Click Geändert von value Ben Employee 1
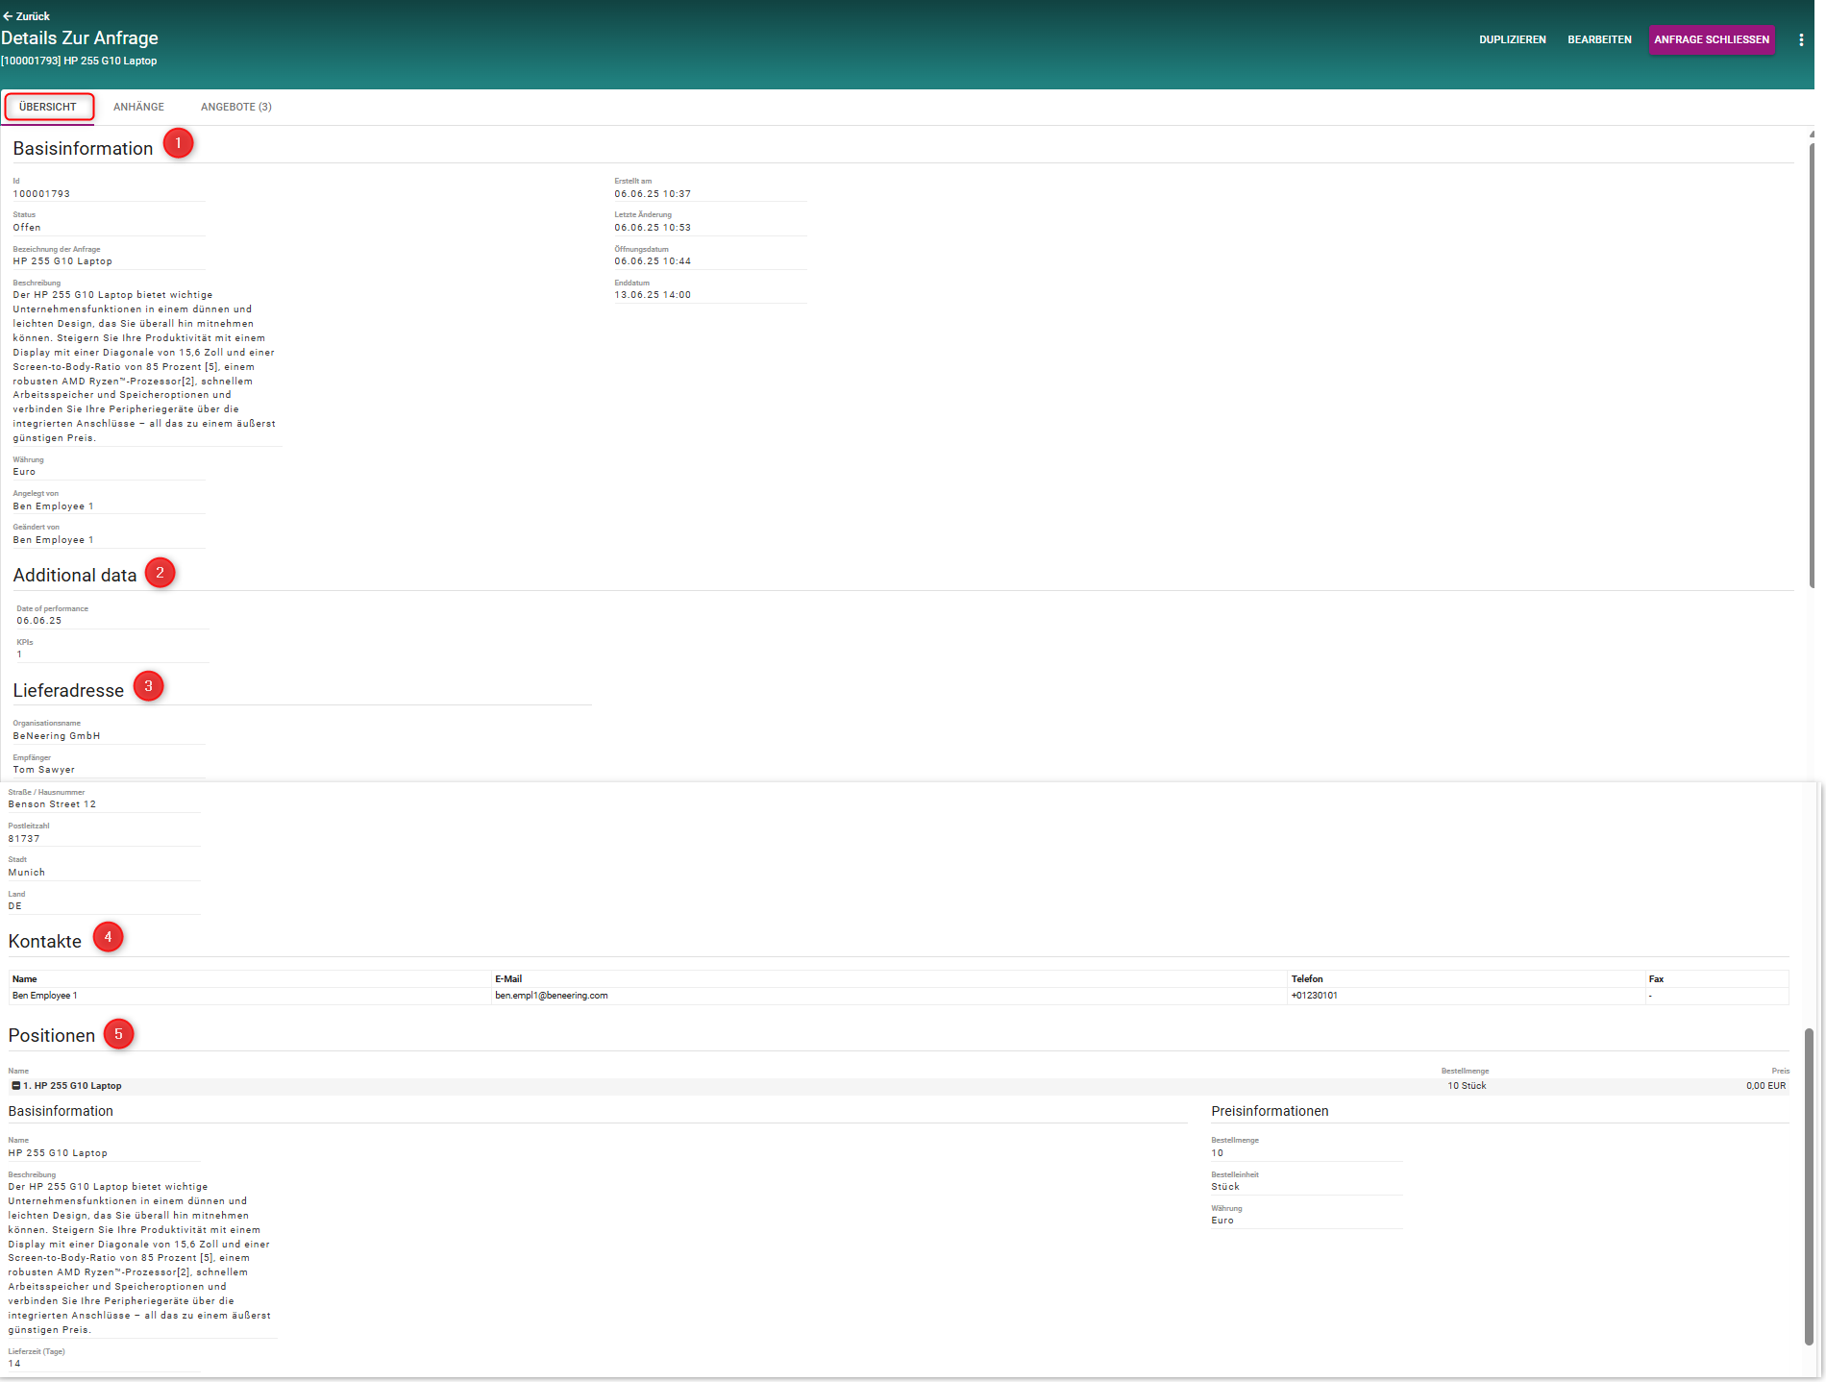The width and height of the screenshot is (1826, 1382). click(53, 540)
